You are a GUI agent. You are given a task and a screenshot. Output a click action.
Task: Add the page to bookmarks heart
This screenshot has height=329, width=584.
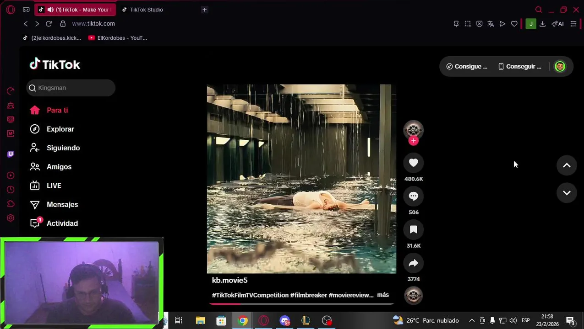point(514,24)
